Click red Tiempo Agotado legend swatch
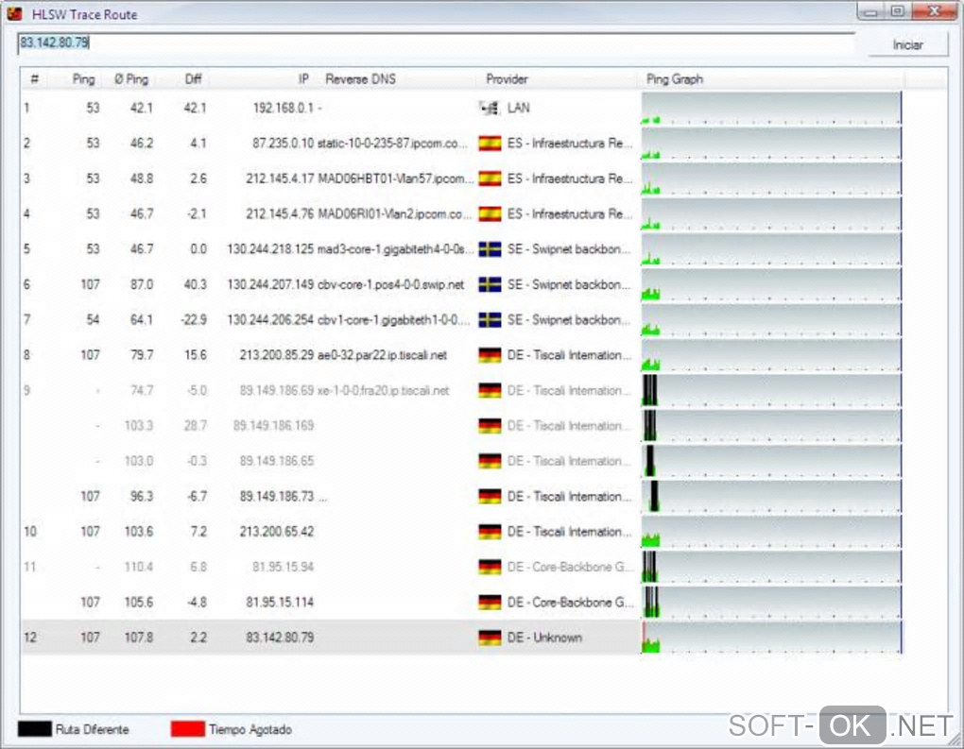Screen dimensions: 964x749 pos(187,729)
